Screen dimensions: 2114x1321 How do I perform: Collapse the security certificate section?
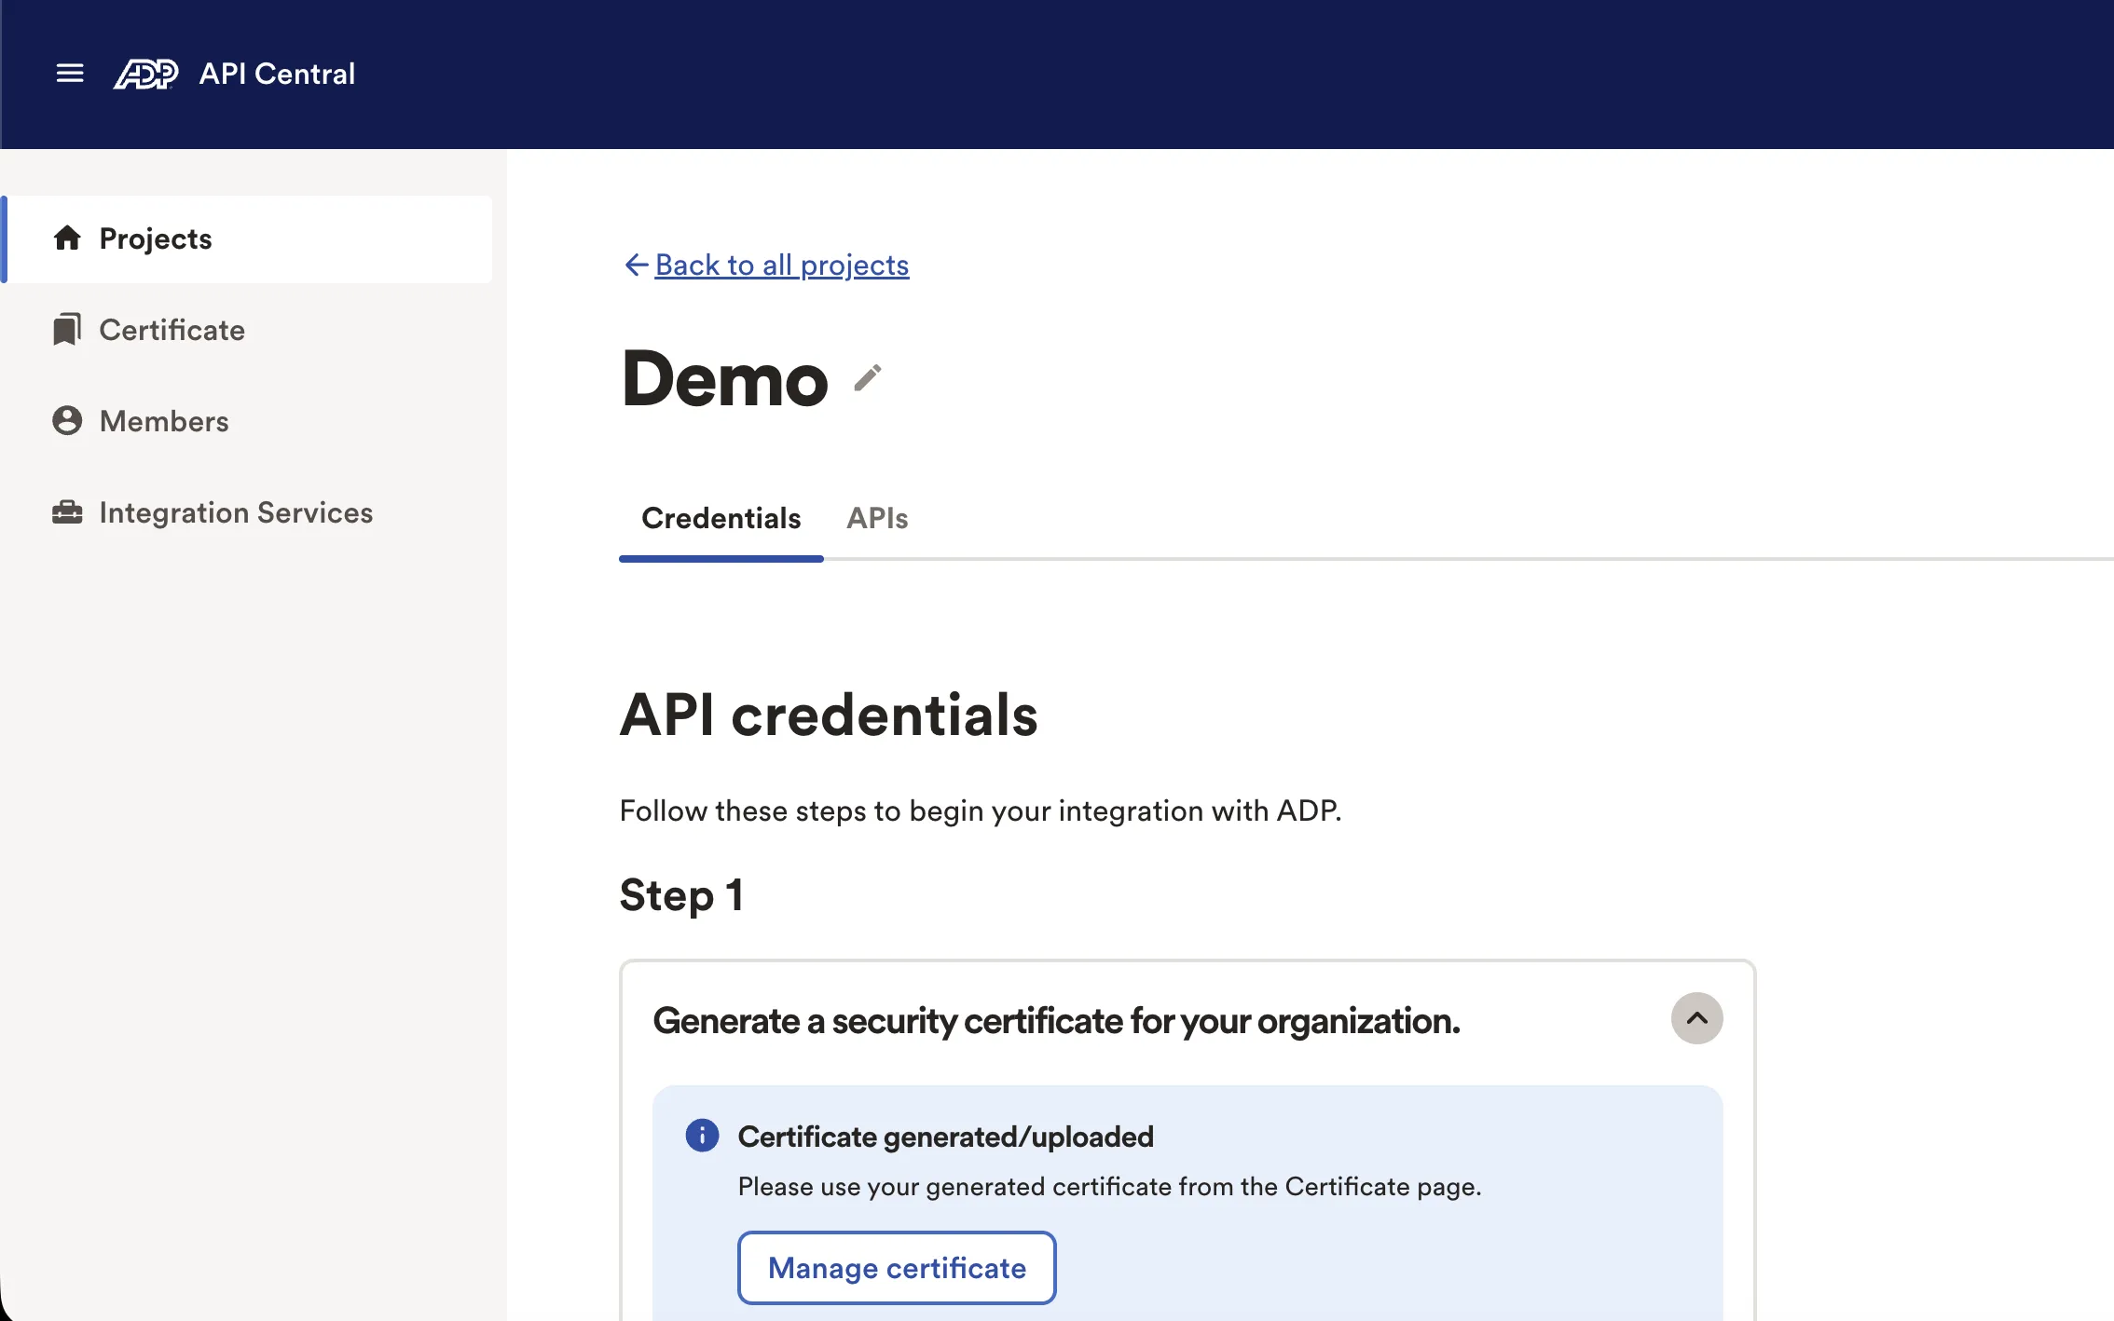tap(1696, 1018)
